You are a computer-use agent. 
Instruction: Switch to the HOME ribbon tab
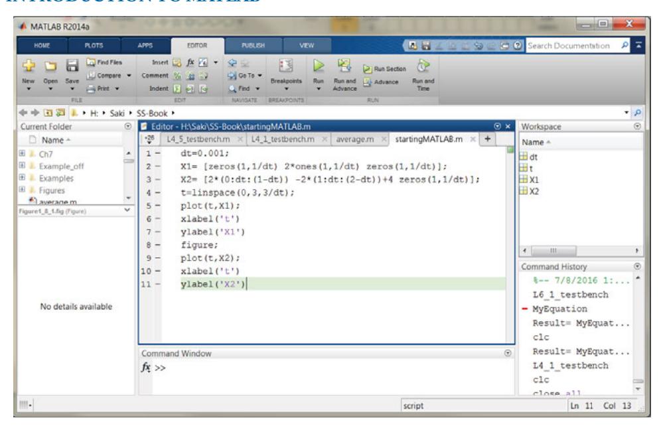point(42,46)
